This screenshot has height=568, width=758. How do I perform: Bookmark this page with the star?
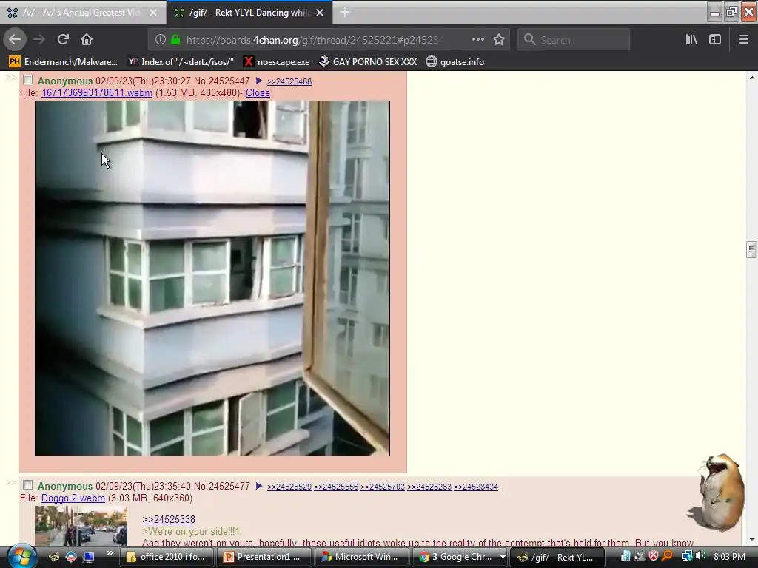(499, 40)
